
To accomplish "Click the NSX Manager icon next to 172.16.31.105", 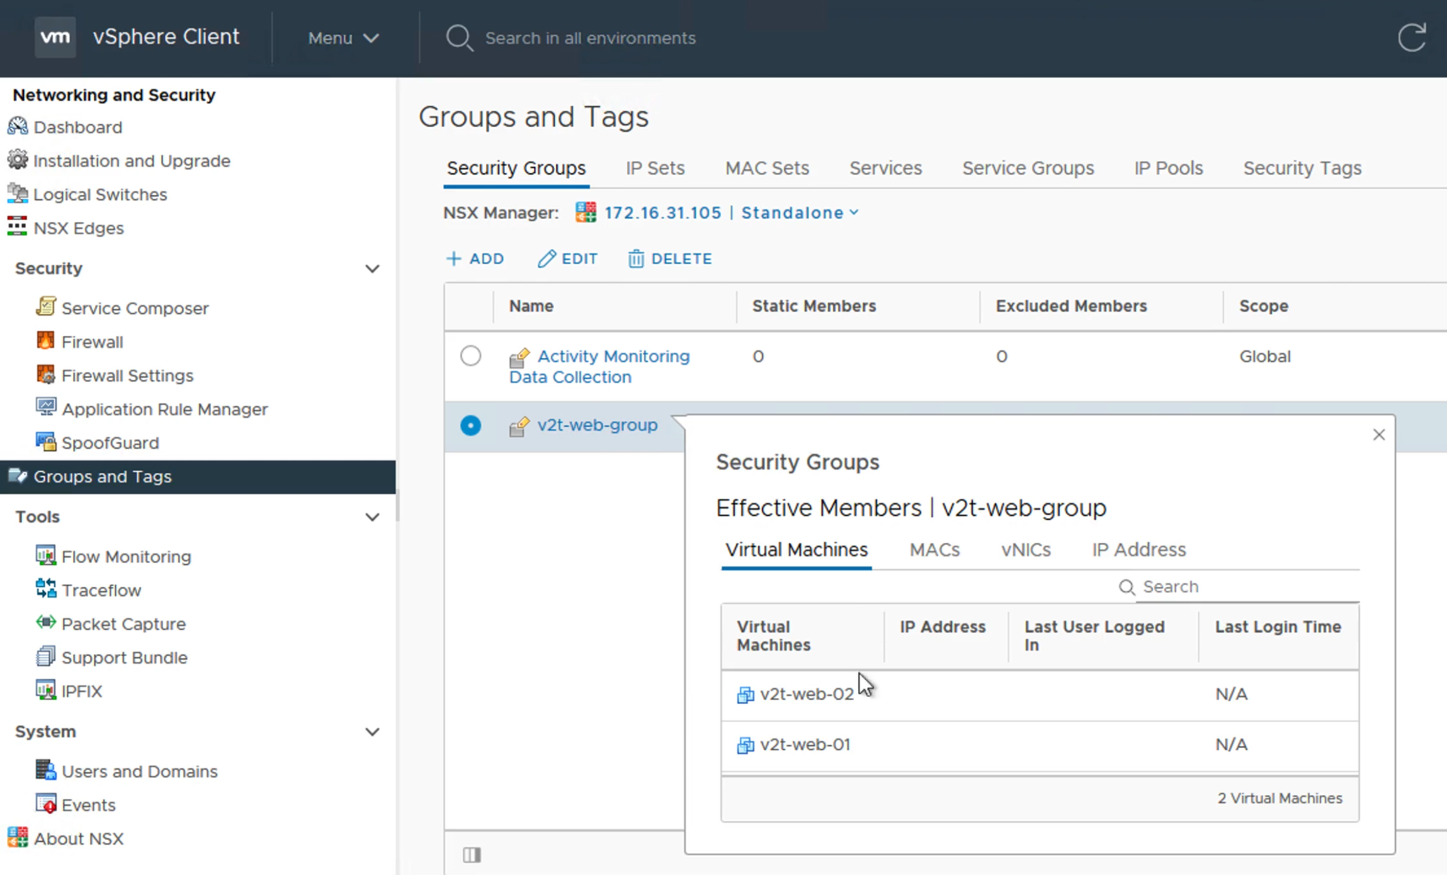I will 586,212.
